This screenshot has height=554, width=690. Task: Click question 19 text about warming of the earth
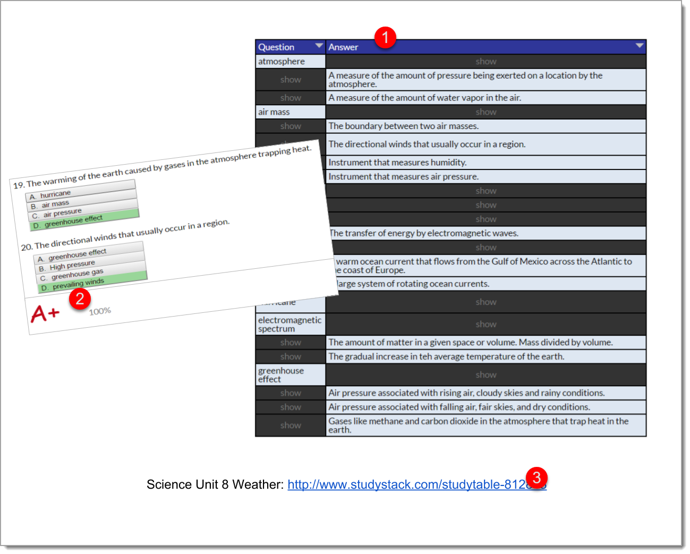pos(163,167)
